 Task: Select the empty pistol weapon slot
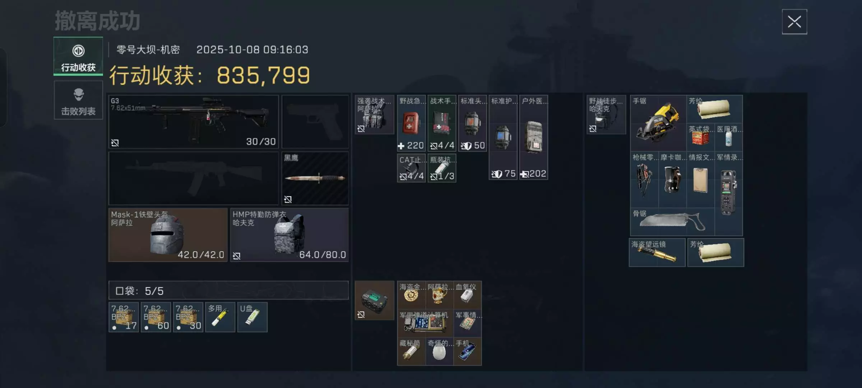click(x=315, y=122)
